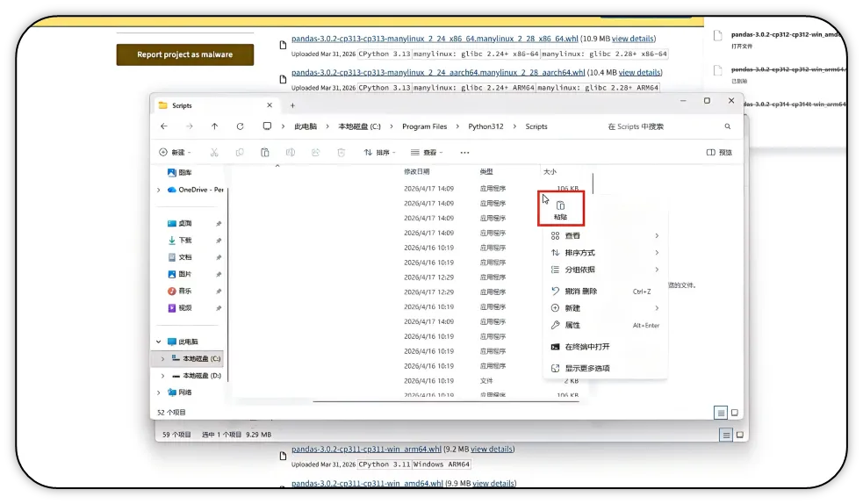Expand 本地磁盘 (C:) in the sidebar tree
Viewport: 863px width, 504px height.
point(163,359)
